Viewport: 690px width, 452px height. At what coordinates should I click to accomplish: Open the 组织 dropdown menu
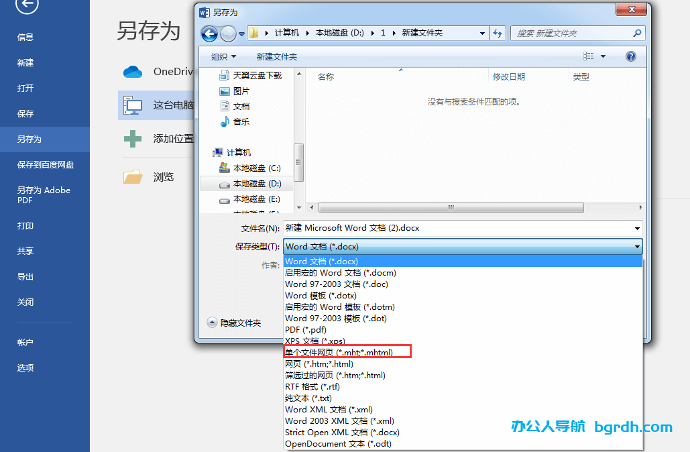click(223, 57)
